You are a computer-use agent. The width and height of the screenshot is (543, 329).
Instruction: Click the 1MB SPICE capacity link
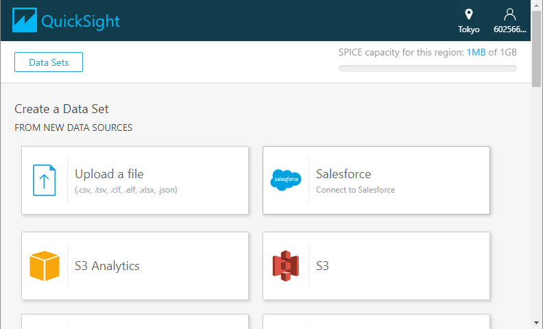476,53
